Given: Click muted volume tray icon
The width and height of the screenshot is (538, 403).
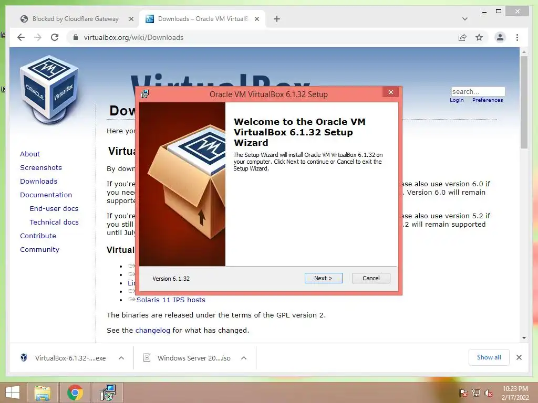Looking at the screenshot, I should 489,393.
